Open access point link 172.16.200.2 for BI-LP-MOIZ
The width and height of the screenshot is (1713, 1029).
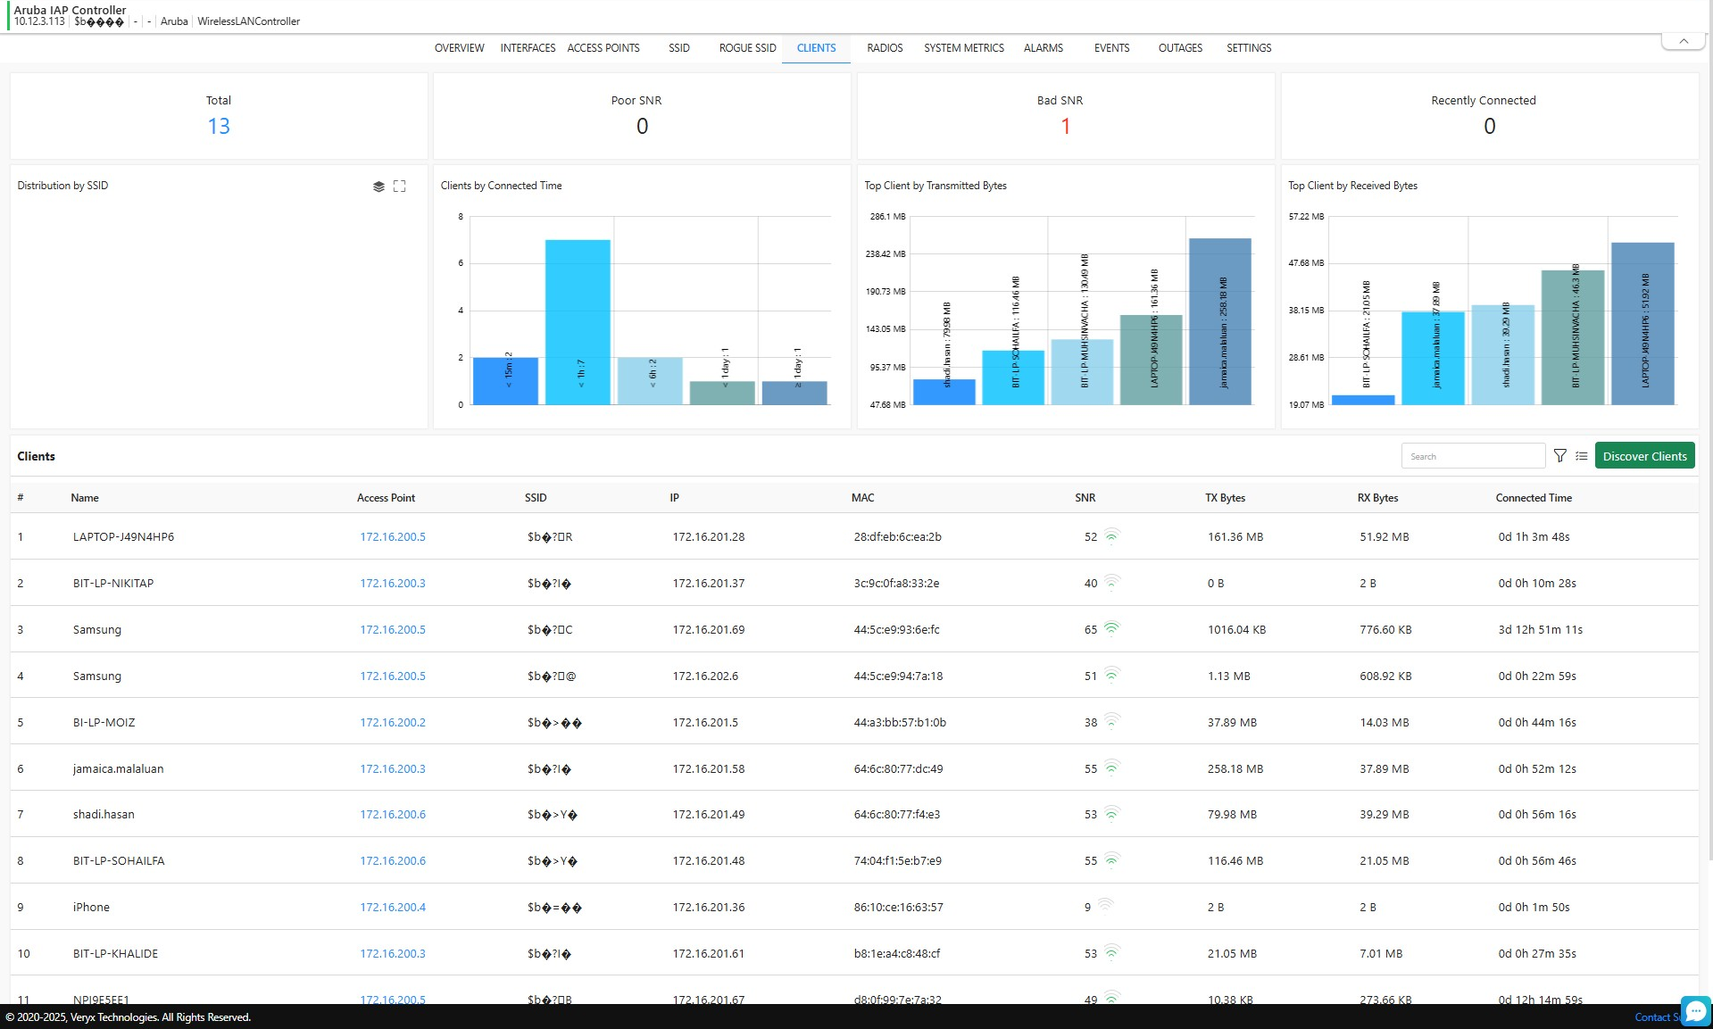coord(392,722)
